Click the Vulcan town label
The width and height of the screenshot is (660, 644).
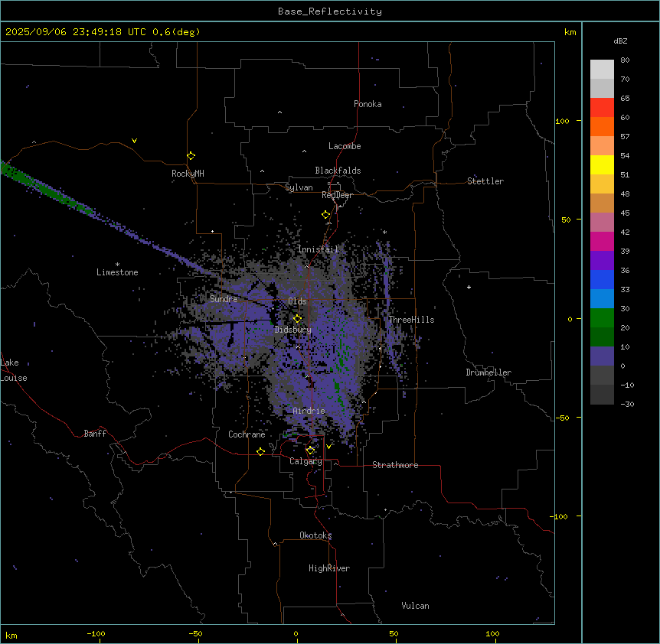(416, 606)
